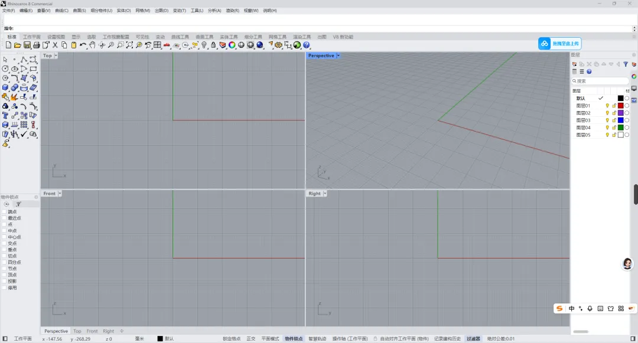The image size is (638, 343).
Task: Open the Perspective viewport dropdown arrow
Action: point(338,55)
